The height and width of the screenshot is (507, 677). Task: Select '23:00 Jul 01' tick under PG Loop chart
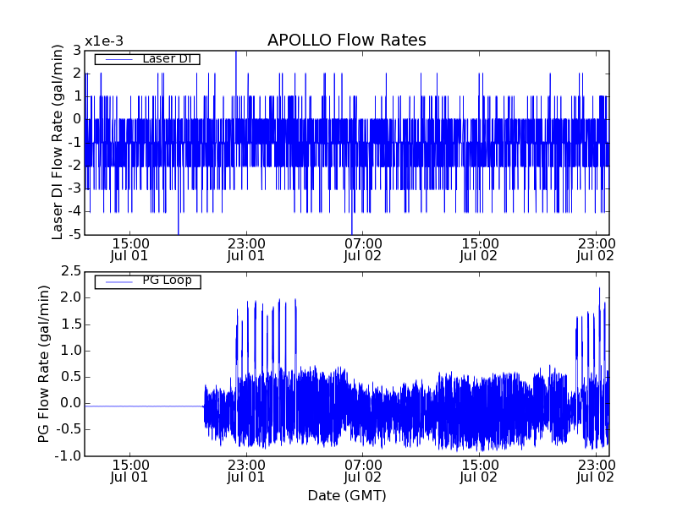click(x=246, y=472)
